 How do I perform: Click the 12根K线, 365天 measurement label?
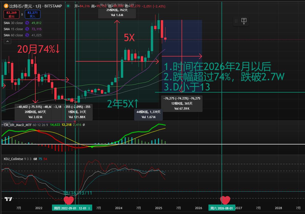pyautogui.click(x=182, y=104)
